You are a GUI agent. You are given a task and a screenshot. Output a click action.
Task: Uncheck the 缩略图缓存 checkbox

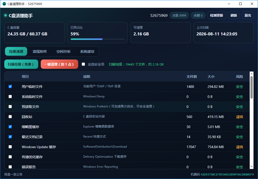(10, 127)
